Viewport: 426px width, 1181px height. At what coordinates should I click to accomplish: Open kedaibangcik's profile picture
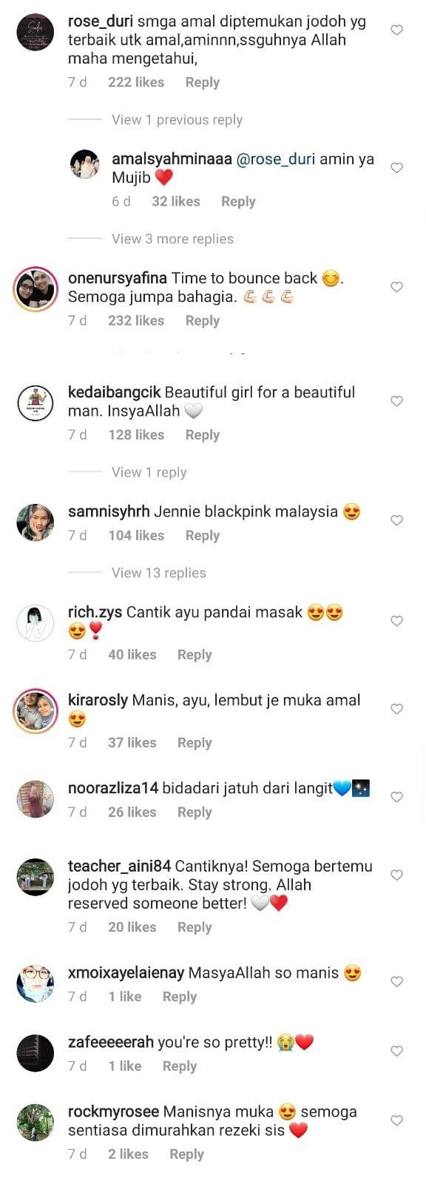coord(35,404)
